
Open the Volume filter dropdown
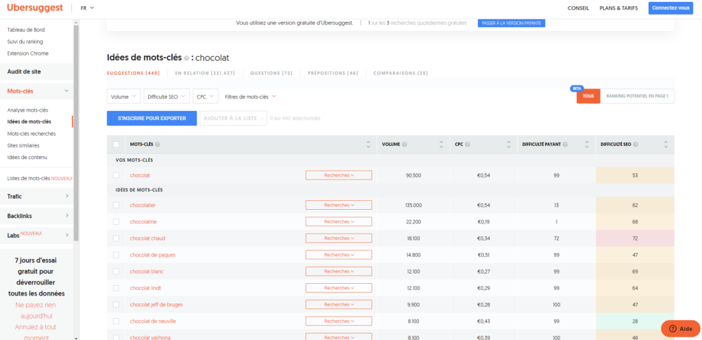124,97
